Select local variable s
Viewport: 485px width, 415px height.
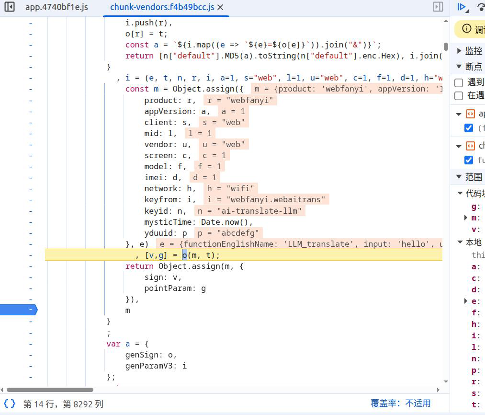click(x=475, y=393)
